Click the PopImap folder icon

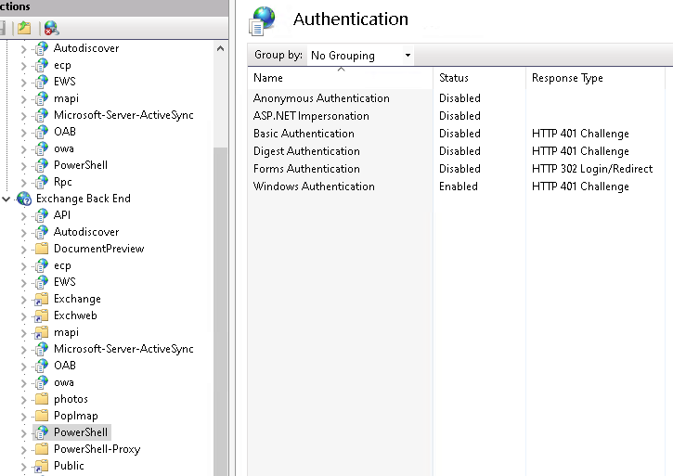coord(42,416)
